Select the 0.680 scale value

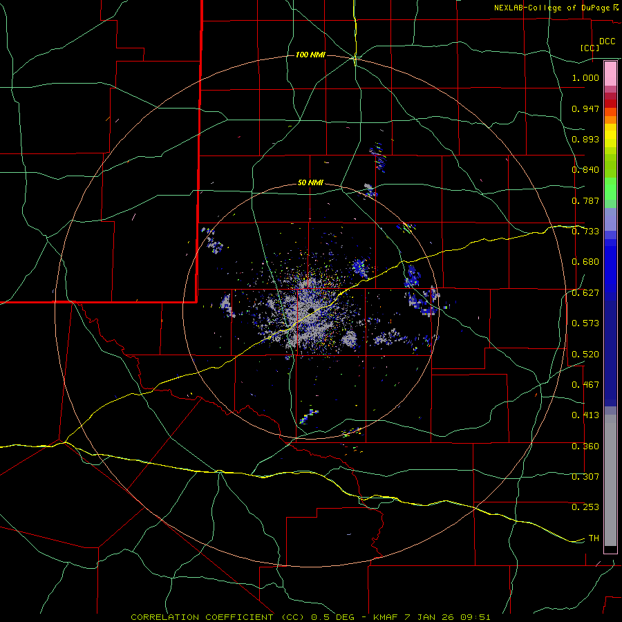pos(585,262)
